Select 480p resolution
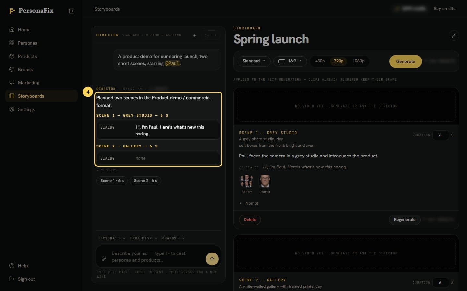This screenshot has height=291, width=467. [320, 61]
